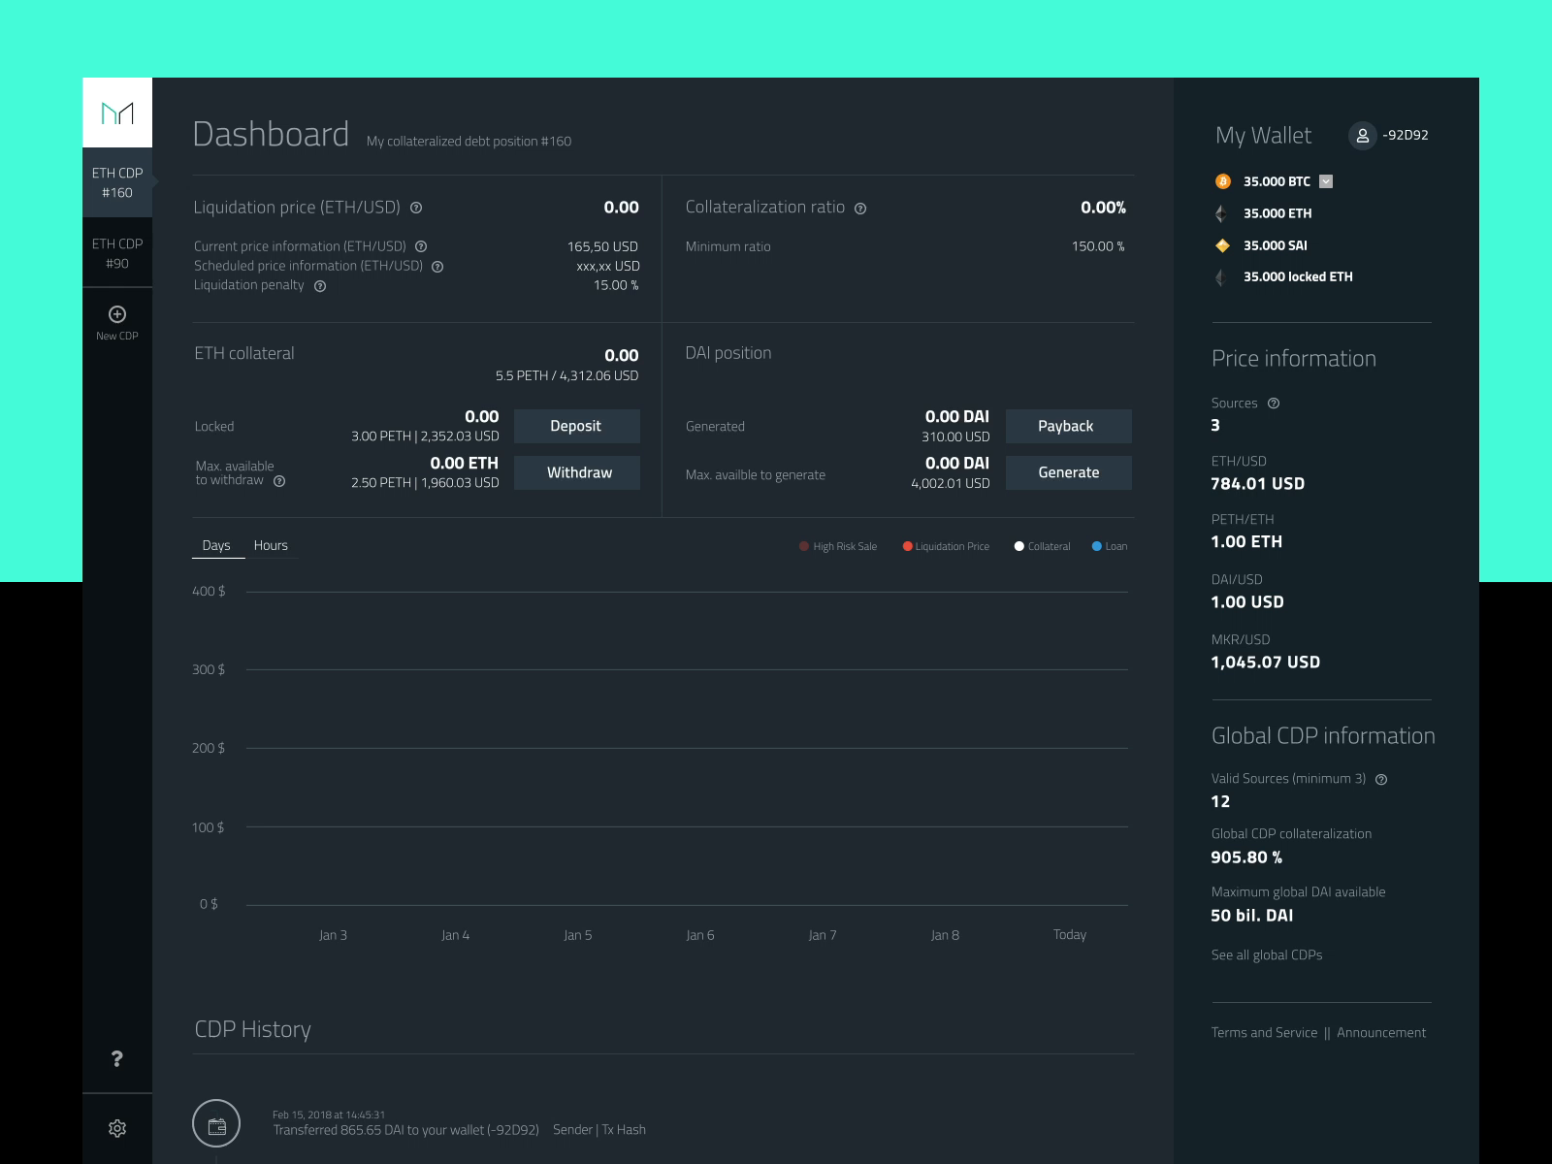Image resolution: width=1552 pixels, height=1164 pixels.
Task: Select ETH CDP #90 in the sidebar
Action: (x=117, y=253)
